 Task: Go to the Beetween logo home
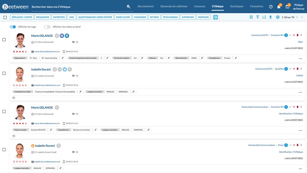(15, 7)
